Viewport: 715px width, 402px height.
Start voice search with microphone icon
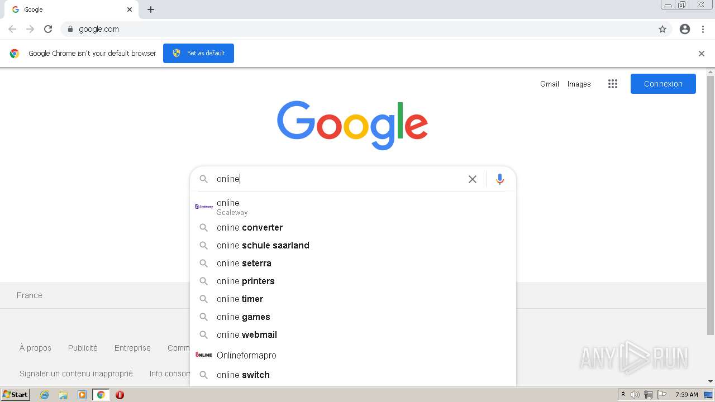point(500,179)
